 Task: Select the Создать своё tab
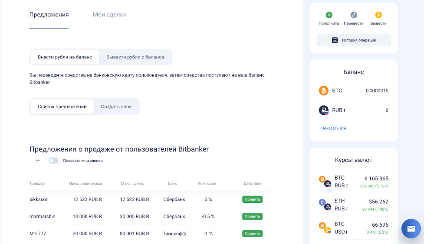(x=116, y=106)
